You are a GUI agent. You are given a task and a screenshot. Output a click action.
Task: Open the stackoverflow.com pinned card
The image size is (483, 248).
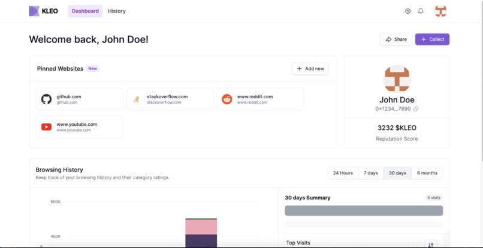170,99
